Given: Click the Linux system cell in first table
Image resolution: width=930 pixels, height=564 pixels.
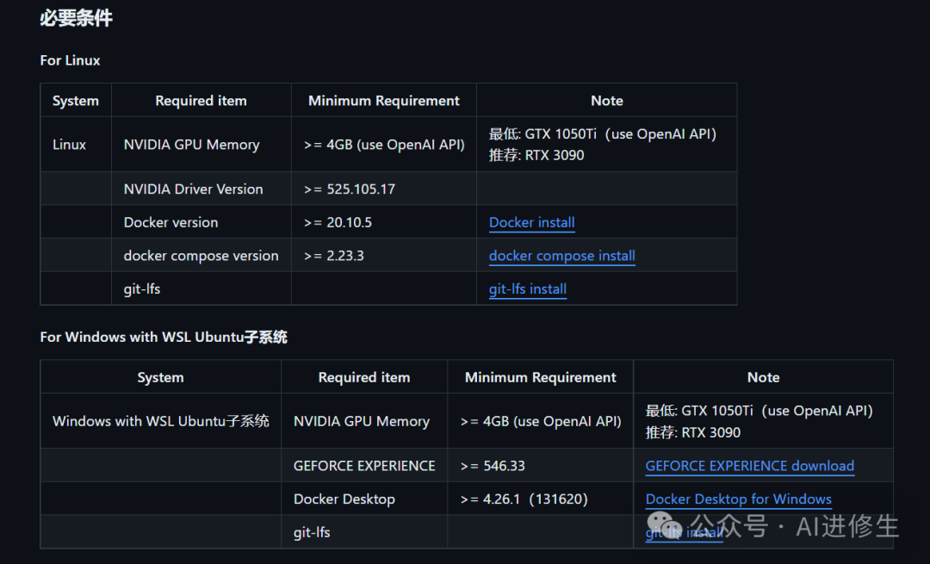Looking at the screenshot, I should click(x=69, y=145).
